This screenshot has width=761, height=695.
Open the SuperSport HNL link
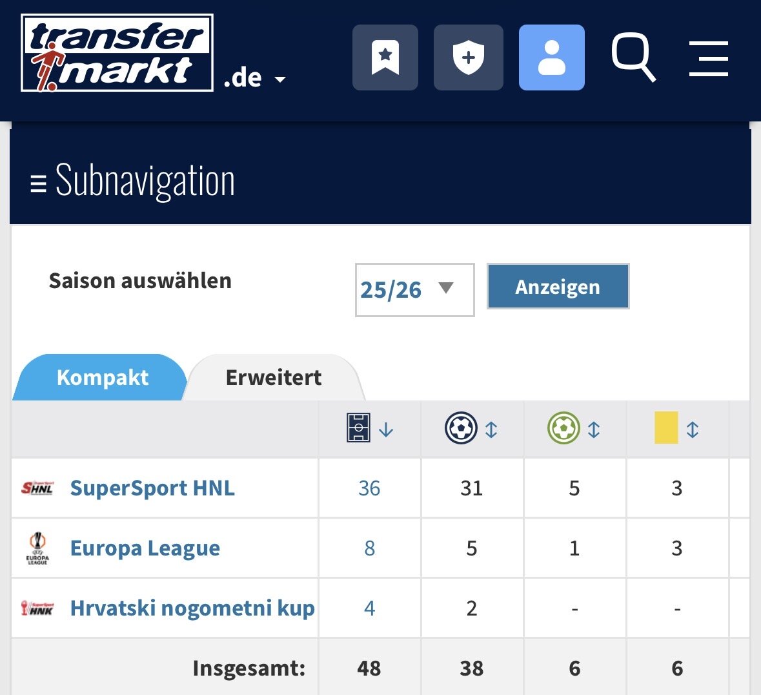[x=152, y=488]
